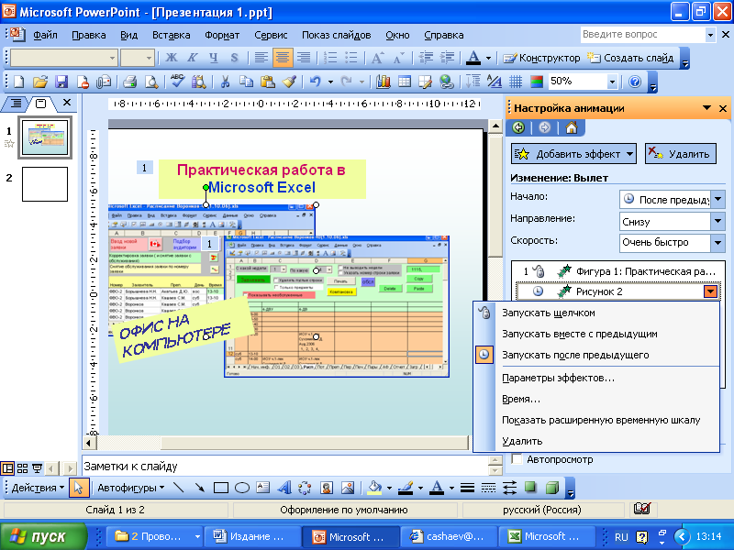734x550 pixels.
Task: Switch to the Excel window on taskbar
Action: 547,536
